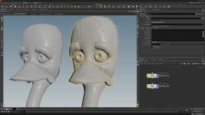205x115 pixels.
Task: Click the gear icon in the parameter pane header
Action: (196, 14)
